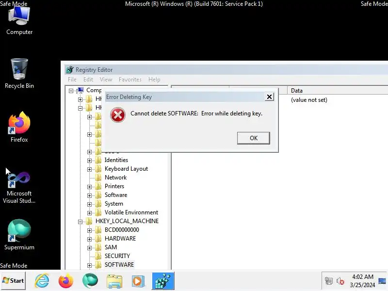Open the Computer desktop icon
The width and height of the screenshot is (388, 291).
pos(19,21)
